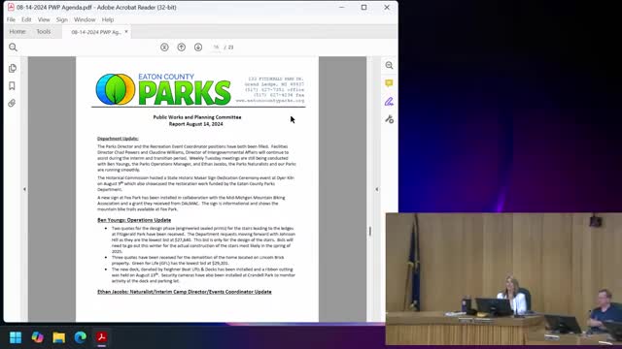The image size is (622, 349).
Task: Click the webcam video feed of the meeting
Action: tap(503, 279)
